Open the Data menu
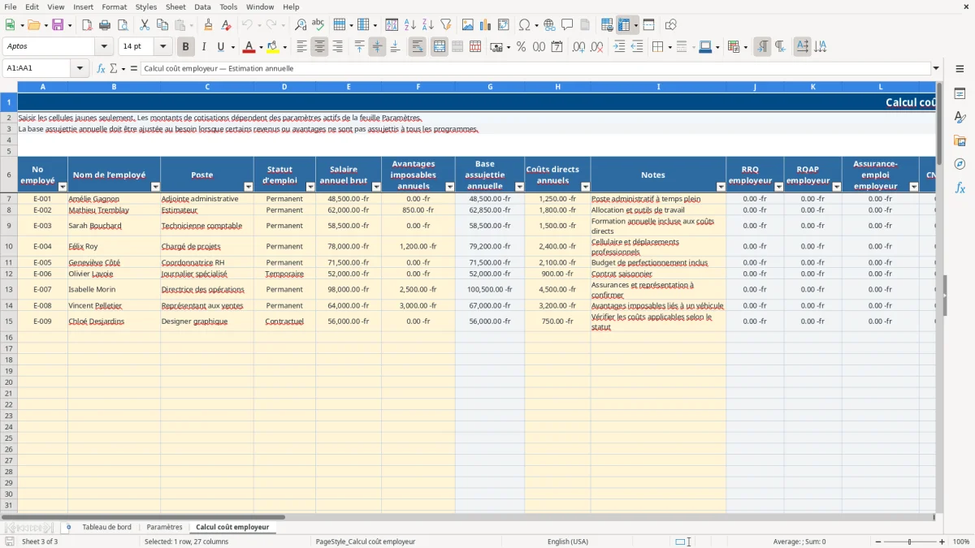This screenshot has width=975, height=548. tap(202, 6)
